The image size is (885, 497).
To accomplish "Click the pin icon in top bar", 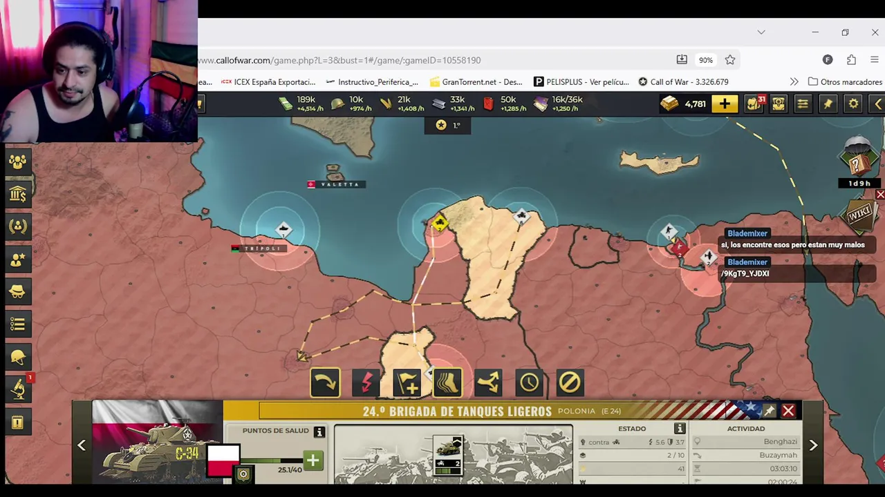I will (828, 104).
